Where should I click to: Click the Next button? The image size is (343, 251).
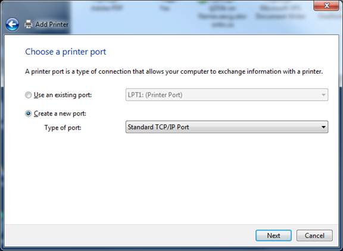(273, 236)
